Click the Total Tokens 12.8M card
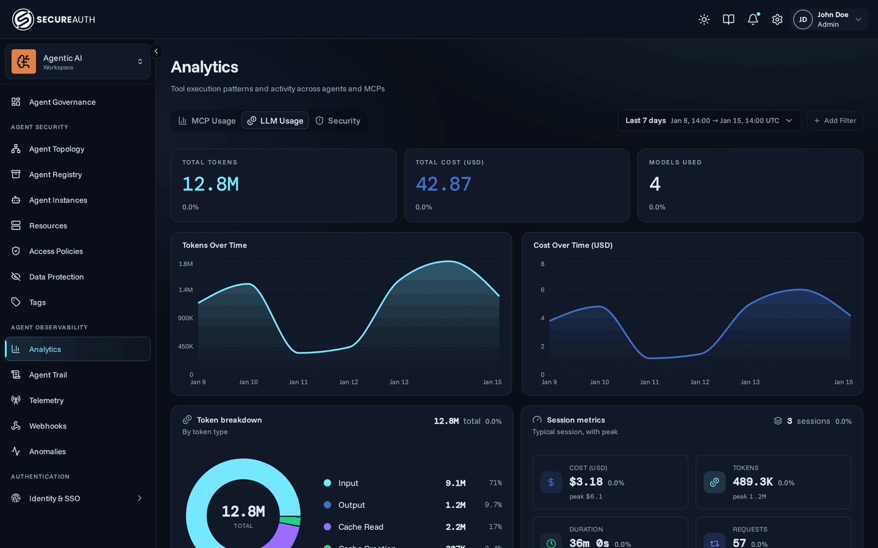This screenshot has width=878, height=548. point(284,185)
